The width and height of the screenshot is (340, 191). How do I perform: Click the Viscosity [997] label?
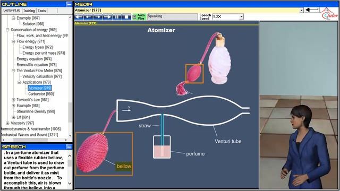(x=22, y=123)
